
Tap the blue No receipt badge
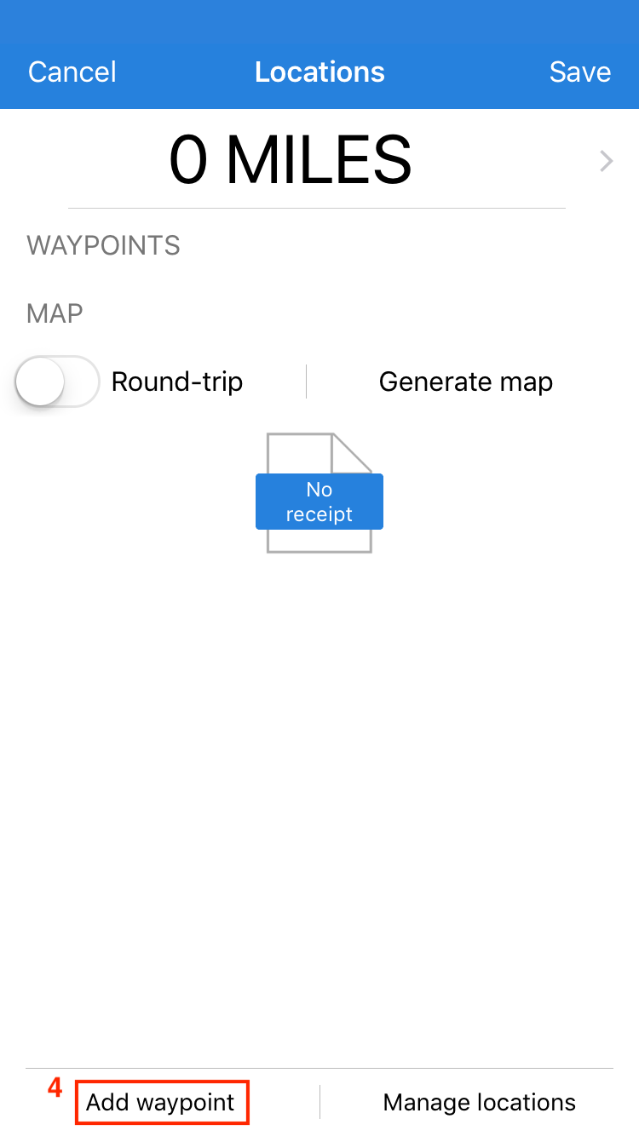point(319,502)
